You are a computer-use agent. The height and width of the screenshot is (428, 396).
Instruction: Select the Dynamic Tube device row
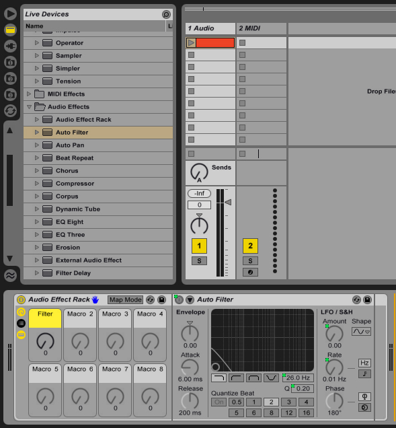coord(98,209)
